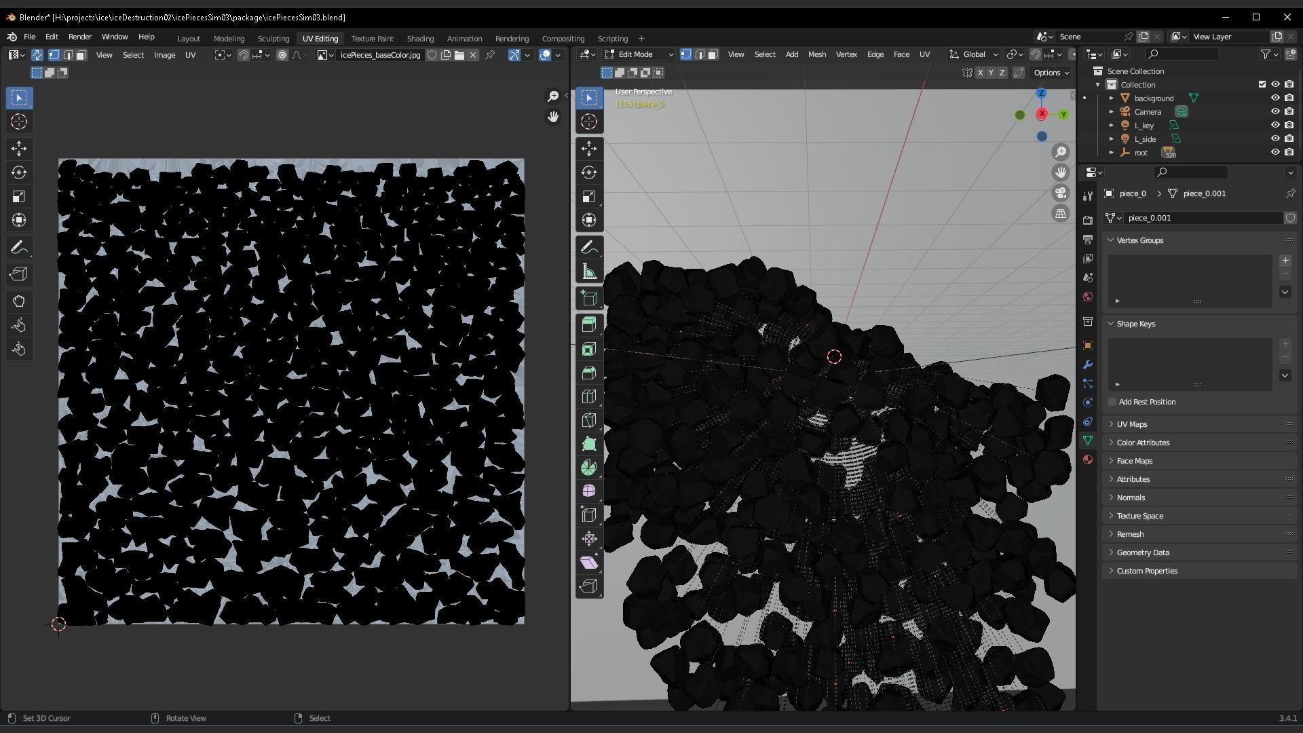
Task: Select the Shear tool
Action: click(x=589, y=563)
